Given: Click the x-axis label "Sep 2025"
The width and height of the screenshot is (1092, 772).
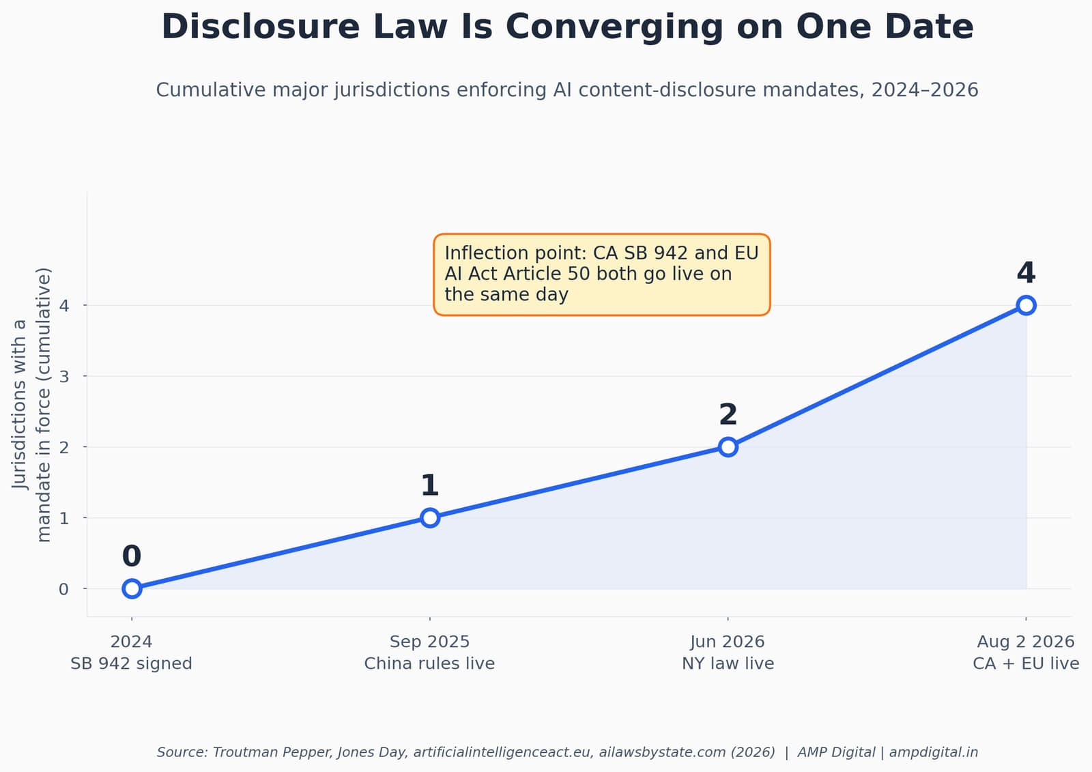Looking at the screenshot, I should [x=429, y=642].
